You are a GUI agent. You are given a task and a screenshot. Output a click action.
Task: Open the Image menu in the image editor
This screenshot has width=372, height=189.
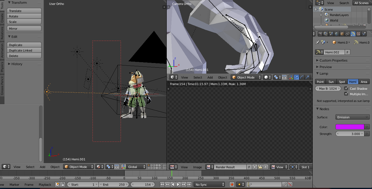pos(197,167)
